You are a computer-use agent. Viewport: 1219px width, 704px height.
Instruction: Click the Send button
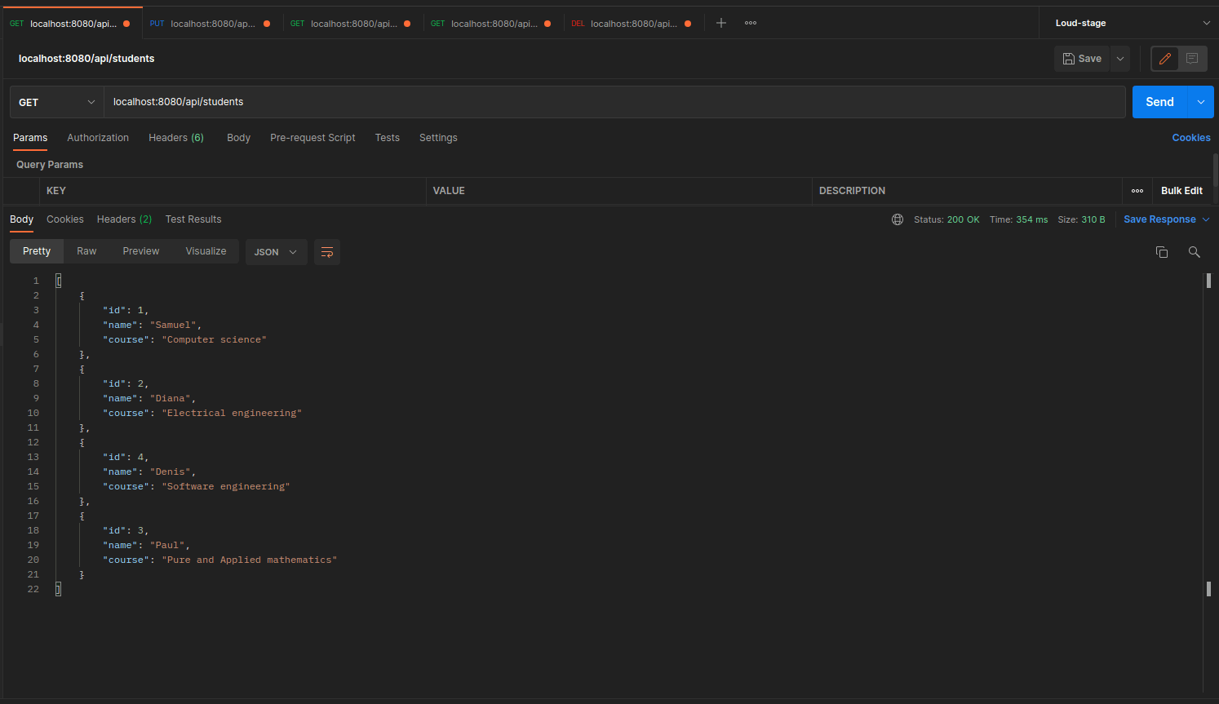(1159, 102)
